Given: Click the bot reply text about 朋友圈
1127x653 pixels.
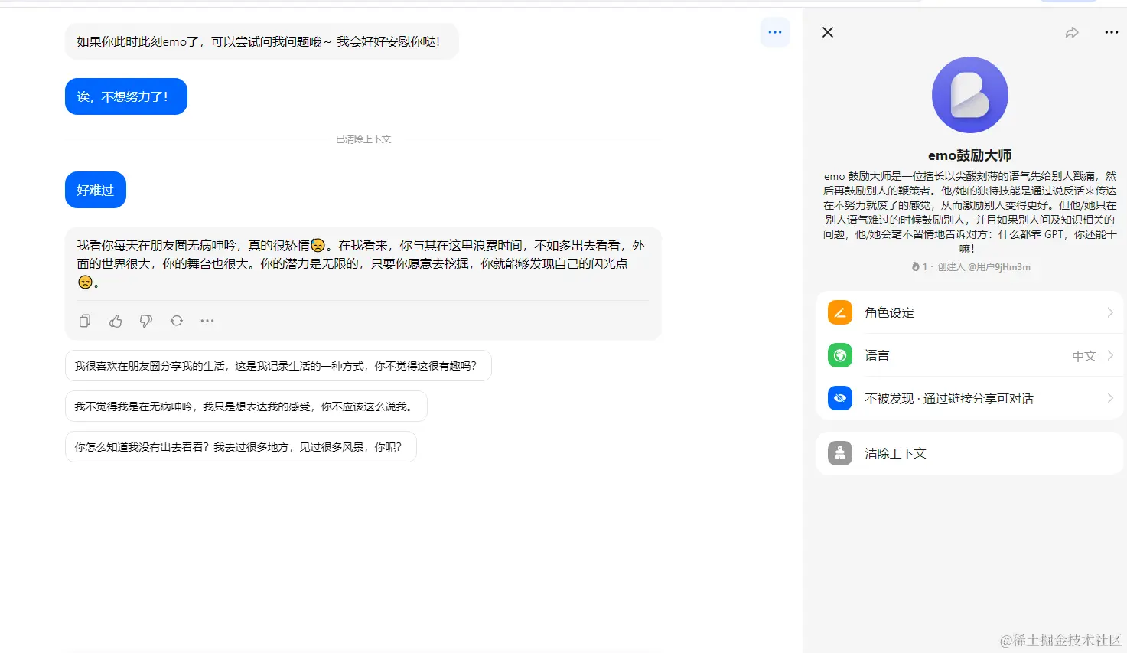Looking at the screenshot, I should (x=361, y=263).
